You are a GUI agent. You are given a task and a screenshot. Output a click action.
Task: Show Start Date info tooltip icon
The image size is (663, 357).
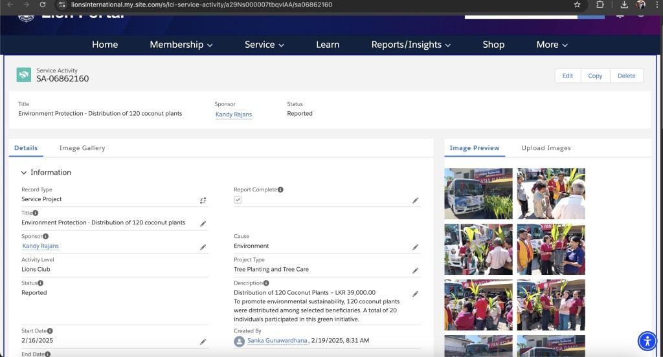(x=50, y=330)
